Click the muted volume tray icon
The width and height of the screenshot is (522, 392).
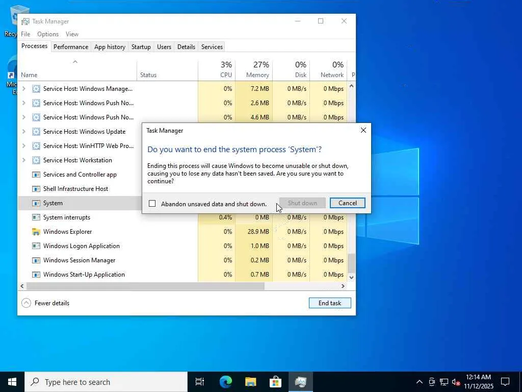click(x=456, y=382)
